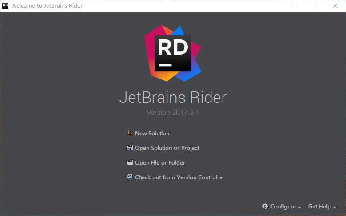Open the Configure menu

tap(283, 207)
